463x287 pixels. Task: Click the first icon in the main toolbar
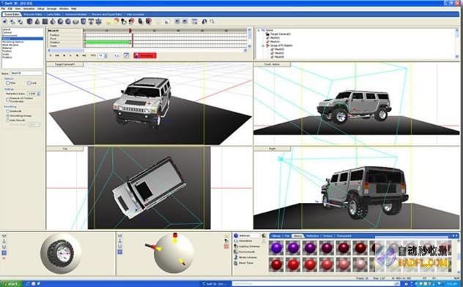tap(4, 21)
